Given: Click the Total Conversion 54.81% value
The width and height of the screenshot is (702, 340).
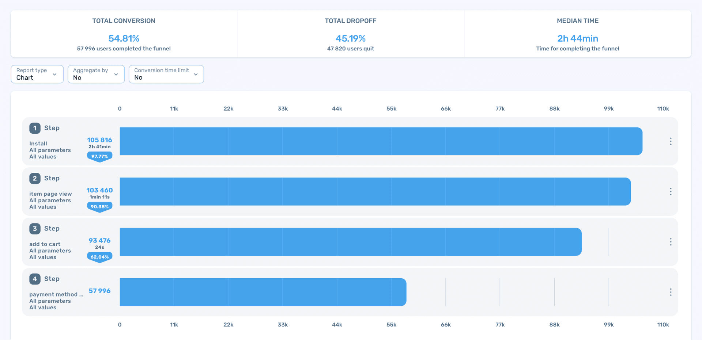Looking at the screenshot, I should (124, 38).
